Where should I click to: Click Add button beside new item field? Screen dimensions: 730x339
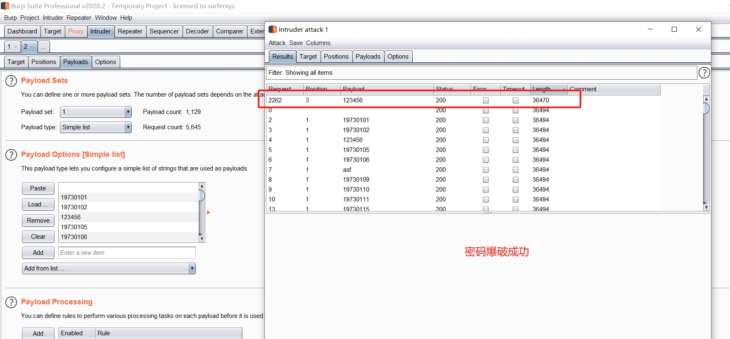point(38,253)
